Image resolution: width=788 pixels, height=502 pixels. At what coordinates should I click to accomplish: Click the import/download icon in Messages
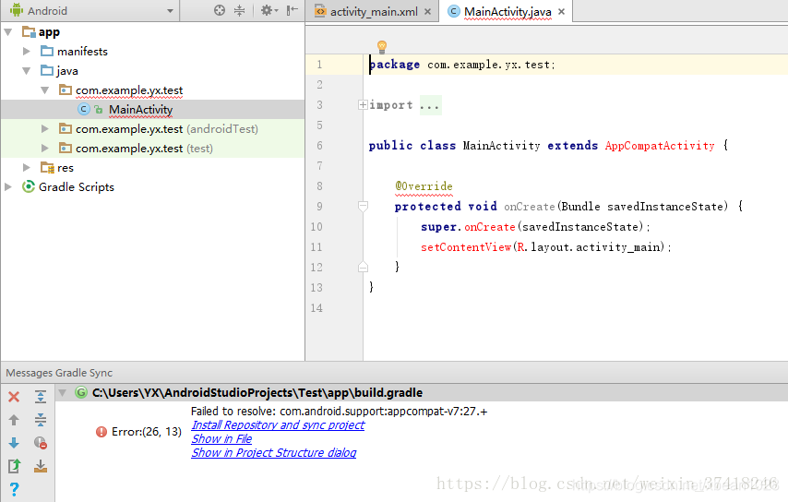[x=41, y=466]
